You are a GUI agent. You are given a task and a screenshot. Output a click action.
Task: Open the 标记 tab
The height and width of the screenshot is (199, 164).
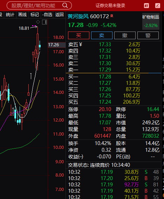pyautogui.click(x=35, y=15)
